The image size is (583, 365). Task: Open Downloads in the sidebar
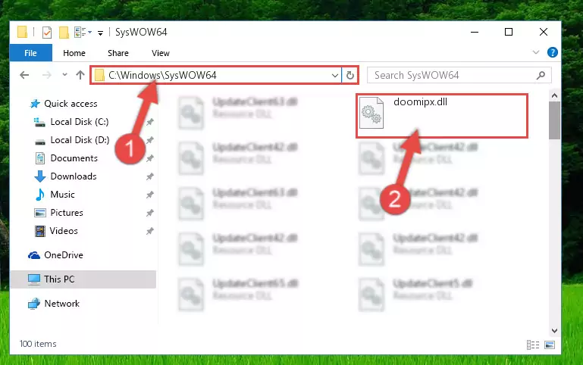74,176
